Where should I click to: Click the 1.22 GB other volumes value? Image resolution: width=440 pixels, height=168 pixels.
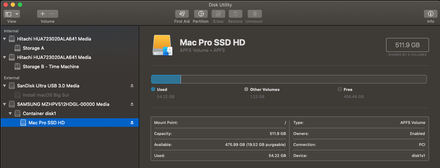[x=257, y=97]
